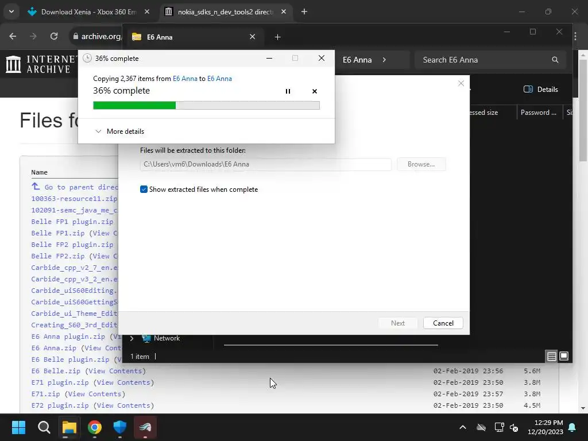Viewport: 588px width, 441px height.
Task: Close the E6 Anna Explorer tab
Action: coord(253,37)
